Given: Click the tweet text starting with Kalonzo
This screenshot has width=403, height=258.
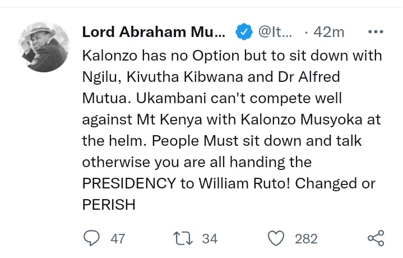Looking at the screenshot, I should point(232,130).
